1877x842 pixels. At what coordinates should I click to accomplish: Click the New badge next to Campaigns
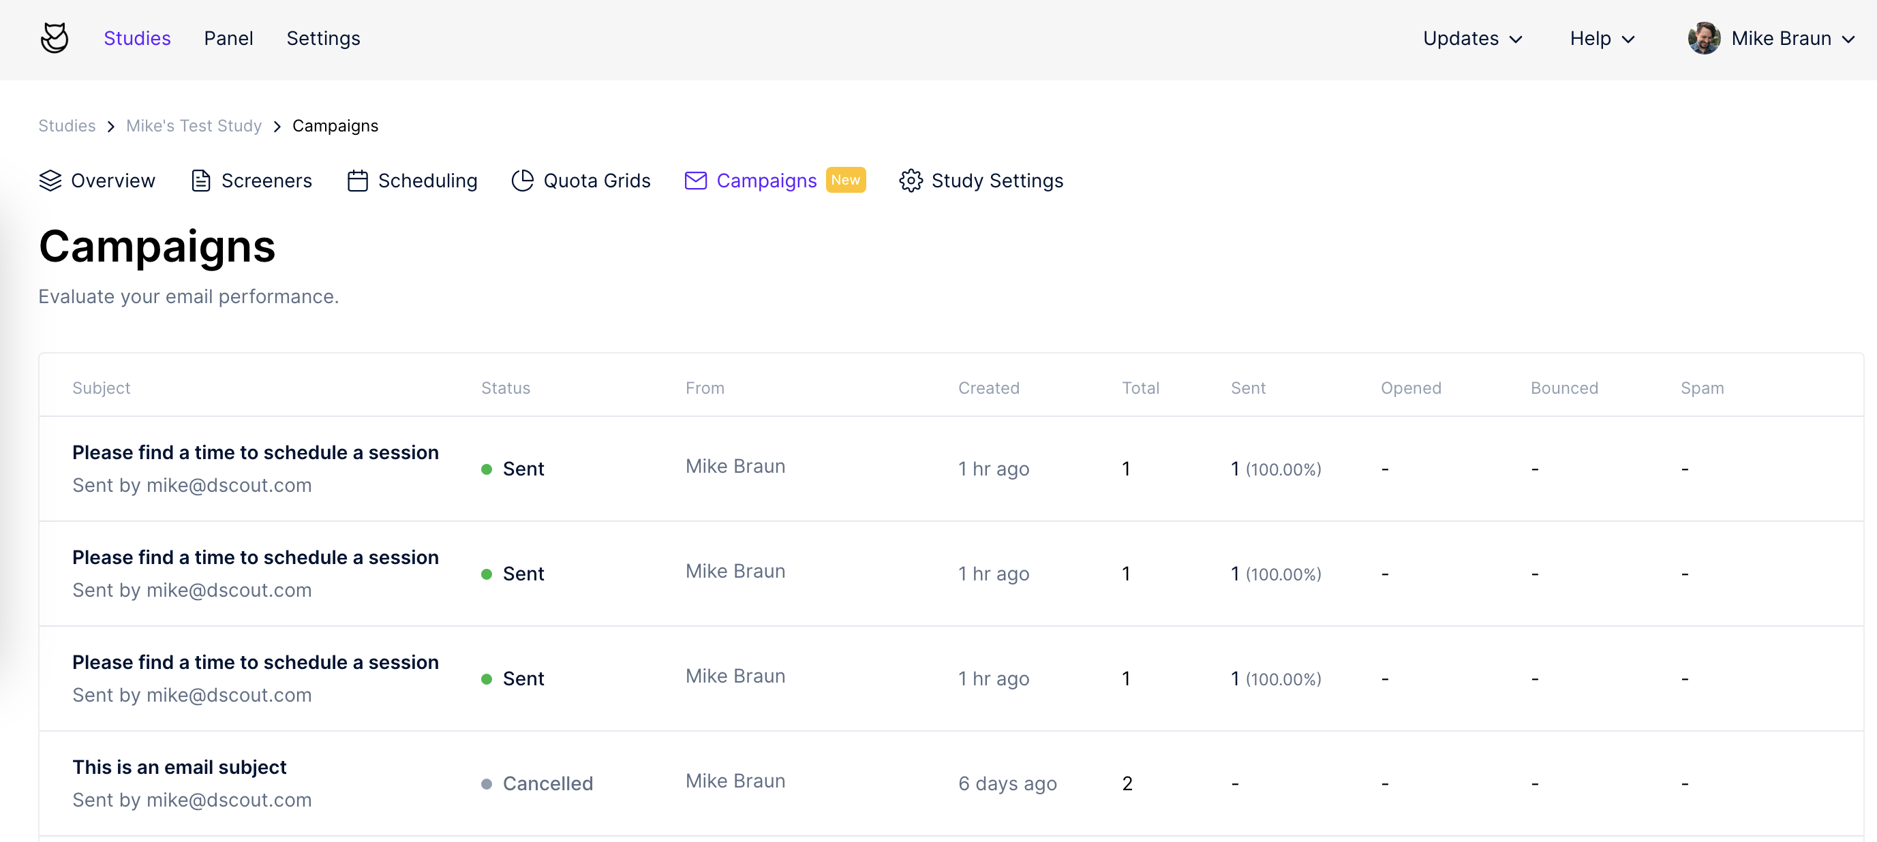tap(846, 180)
